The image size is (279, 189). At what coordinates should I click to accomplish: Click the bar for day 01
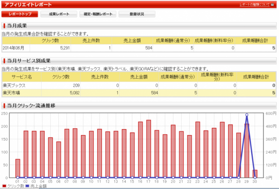[x=18, y=168]
